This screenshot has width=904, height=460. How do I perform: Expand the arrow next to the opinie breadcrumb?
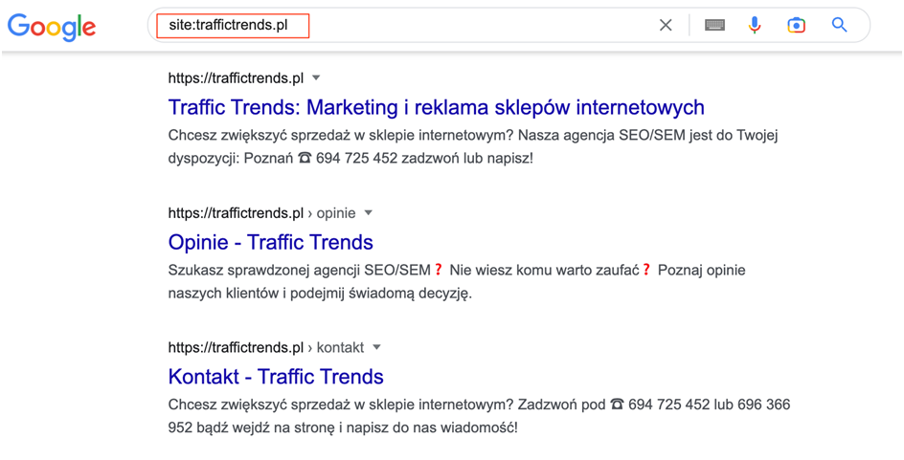368,212
